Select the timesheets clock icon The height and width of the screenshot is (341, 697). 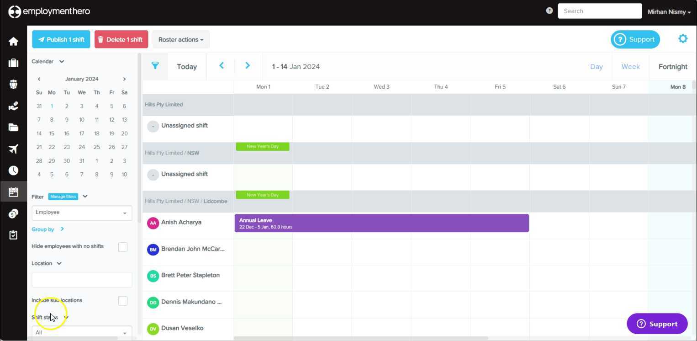pyautogui.click(x=13, y=170)
